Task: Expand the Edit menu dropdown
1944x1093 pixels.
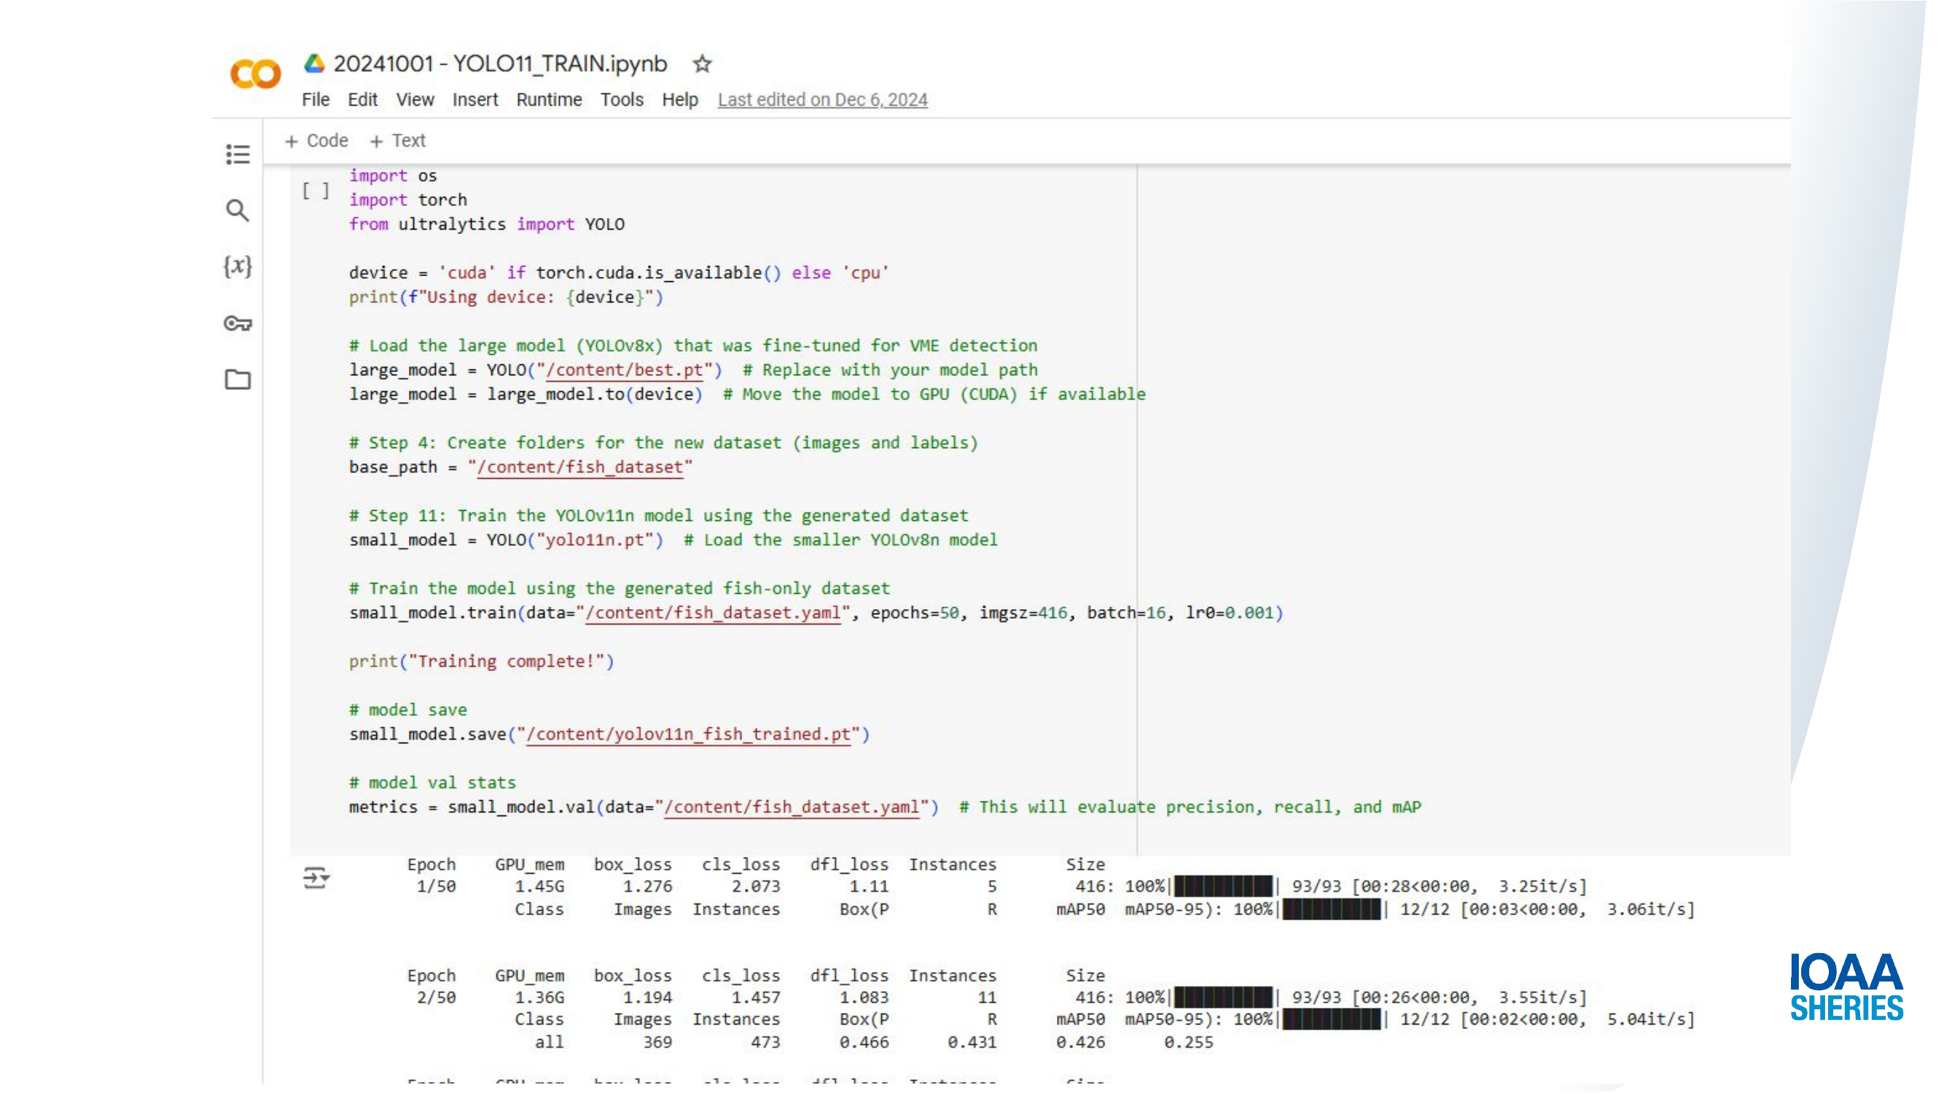Action: pos(362,100)
